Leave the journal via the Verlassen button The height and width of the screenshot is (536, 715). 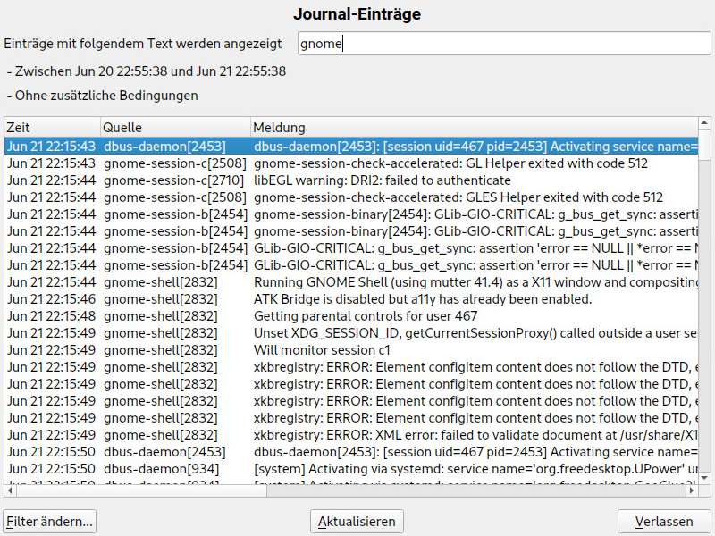664,521
